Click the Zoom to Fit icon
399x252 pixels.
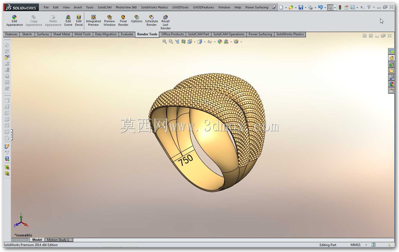[x=164, y=42]
